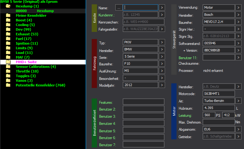Click the Cooling (5) folder icon
The width and height of the screenshot is (244, 149).
(8, 25)
